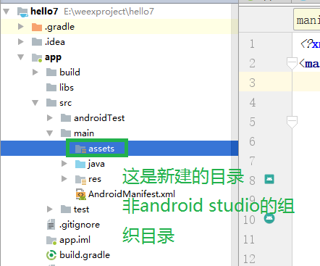Image resolution: width=320 pixels, height=266 pixels.
Task: Select the main folder label
Action: click(x=84, y=133)
